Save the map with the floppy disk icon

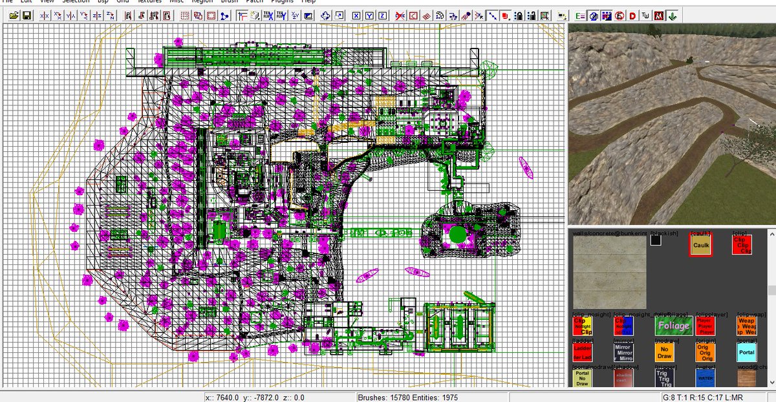27,16
